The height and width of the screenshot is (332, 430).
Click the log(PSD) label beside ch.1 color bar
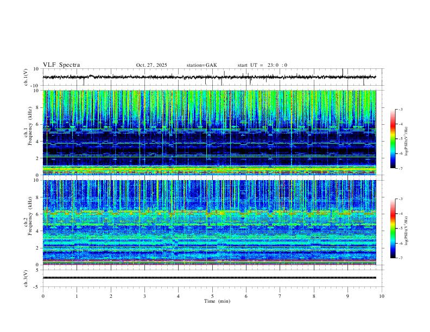(407, 141)
